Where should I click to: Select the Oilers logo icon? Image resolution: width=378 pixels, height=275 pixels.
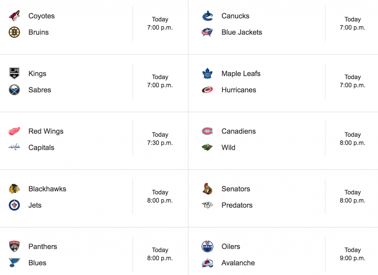(207, 246)
